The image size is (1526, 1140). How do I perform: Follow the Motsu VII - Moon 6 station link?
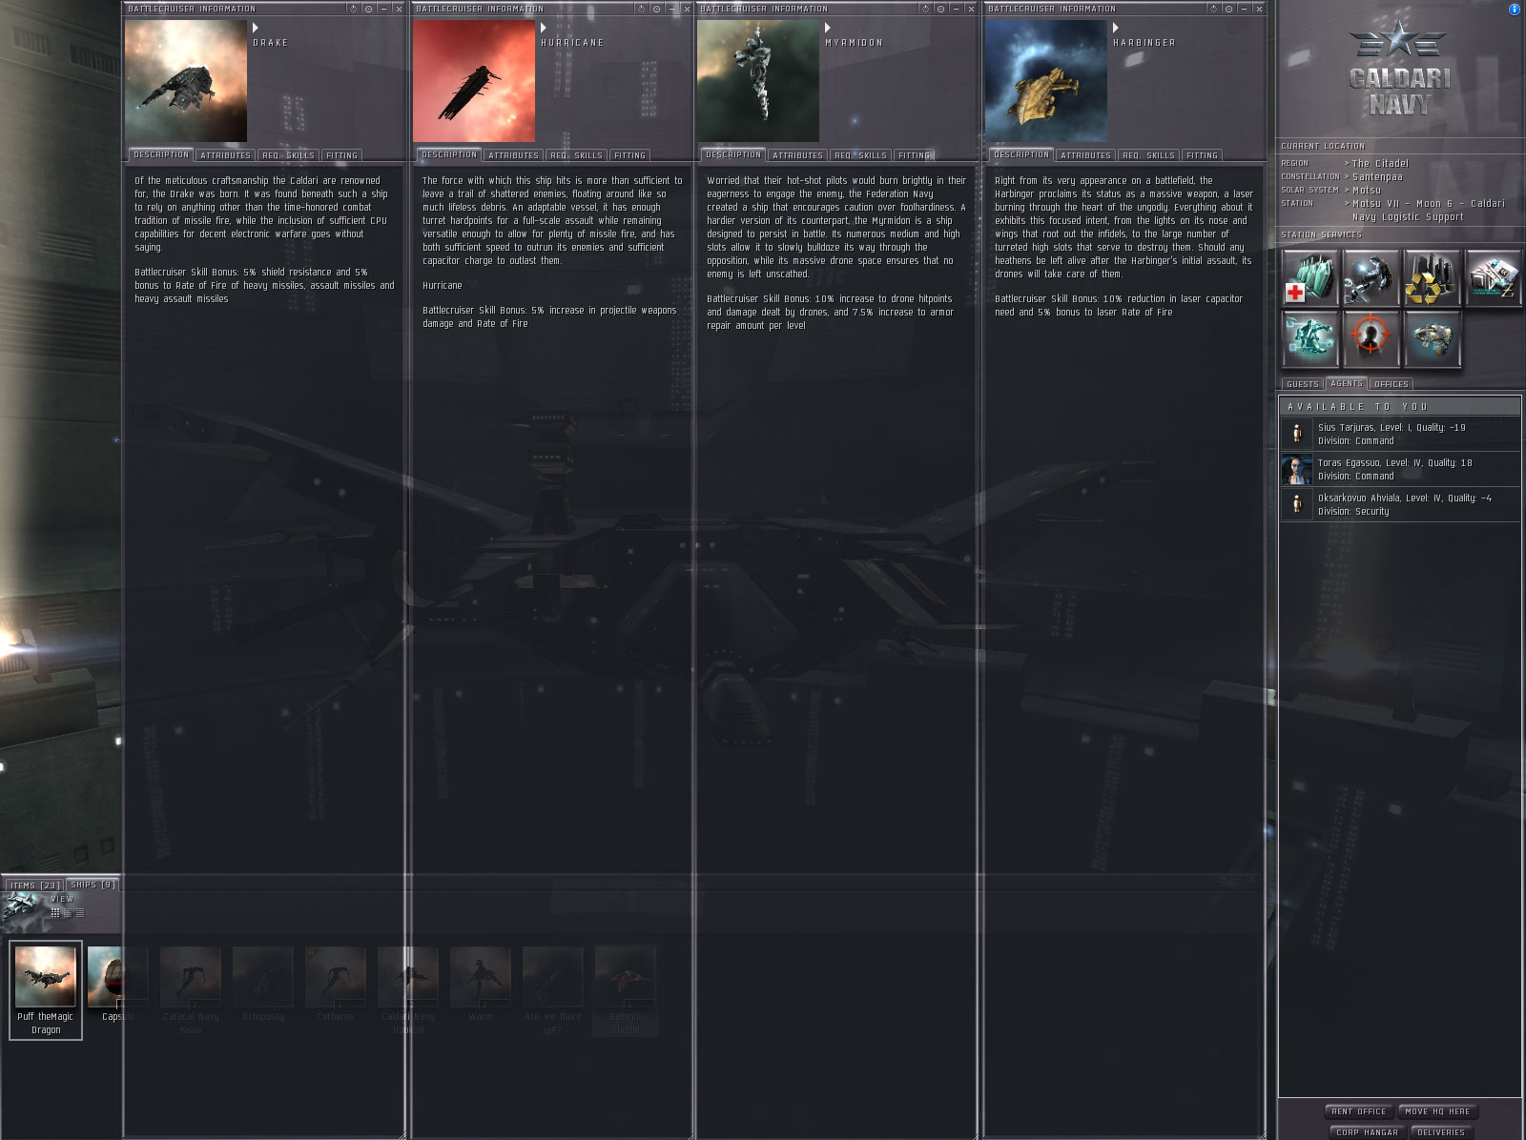pyautogui.click(x=1429, y=210)
